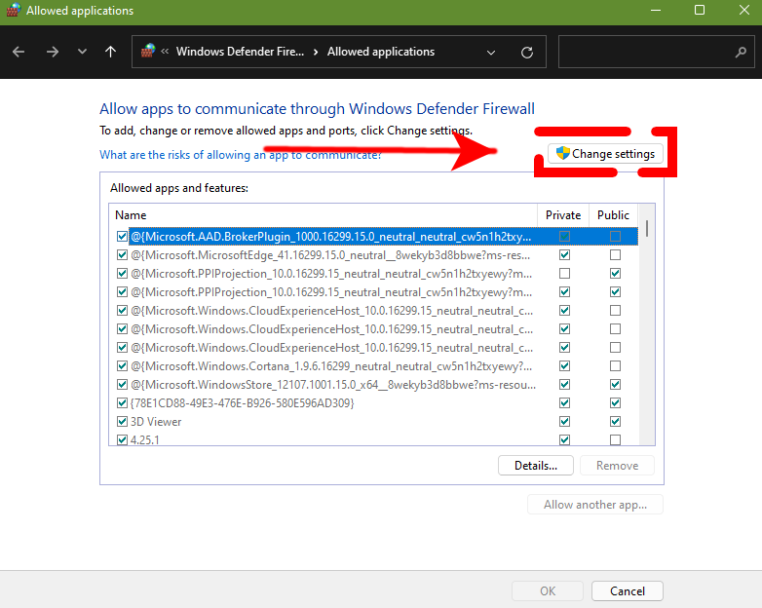Toggle the 4.25.1 entry checkbox

122,439
